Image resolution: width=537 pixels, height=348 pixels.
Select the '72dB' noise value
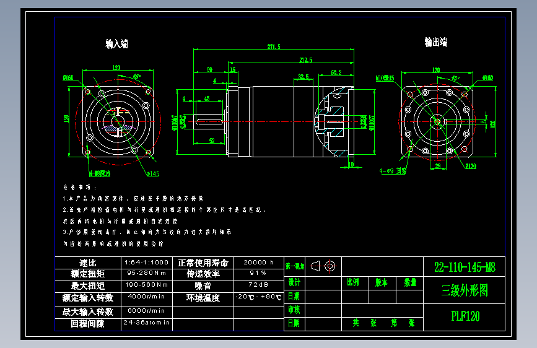click(x=258, y=285)
